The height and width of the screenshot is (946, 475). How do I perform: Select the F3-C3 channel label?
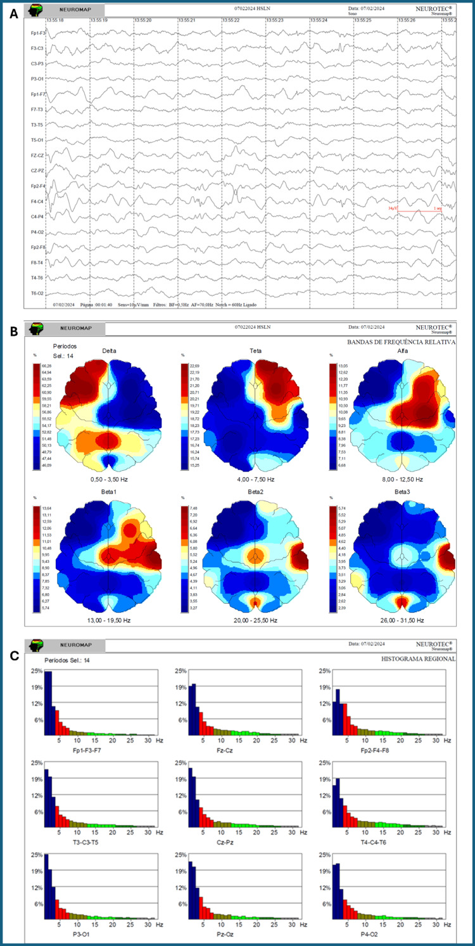point(37,48)
